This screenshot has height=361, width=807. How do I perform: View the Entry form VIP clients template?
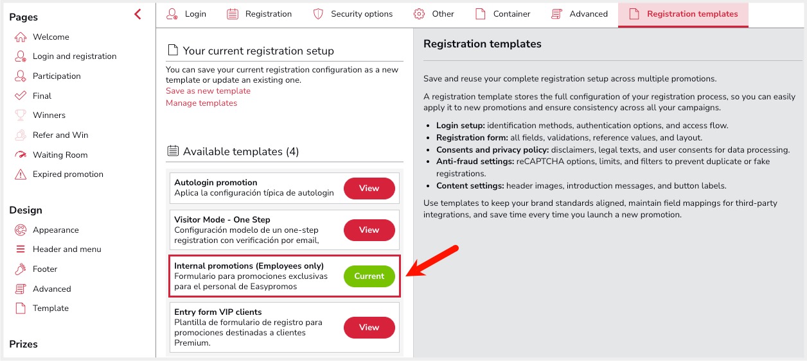click(369, 328)
